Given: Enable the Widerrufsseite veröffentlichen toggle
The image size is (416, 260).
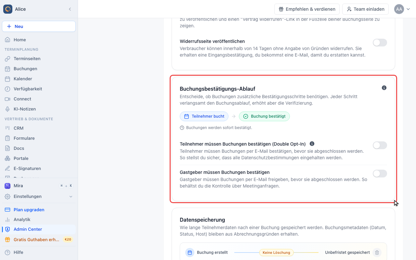Looking at the screenshot, I should pyautogui.click(x=380, y=43).
